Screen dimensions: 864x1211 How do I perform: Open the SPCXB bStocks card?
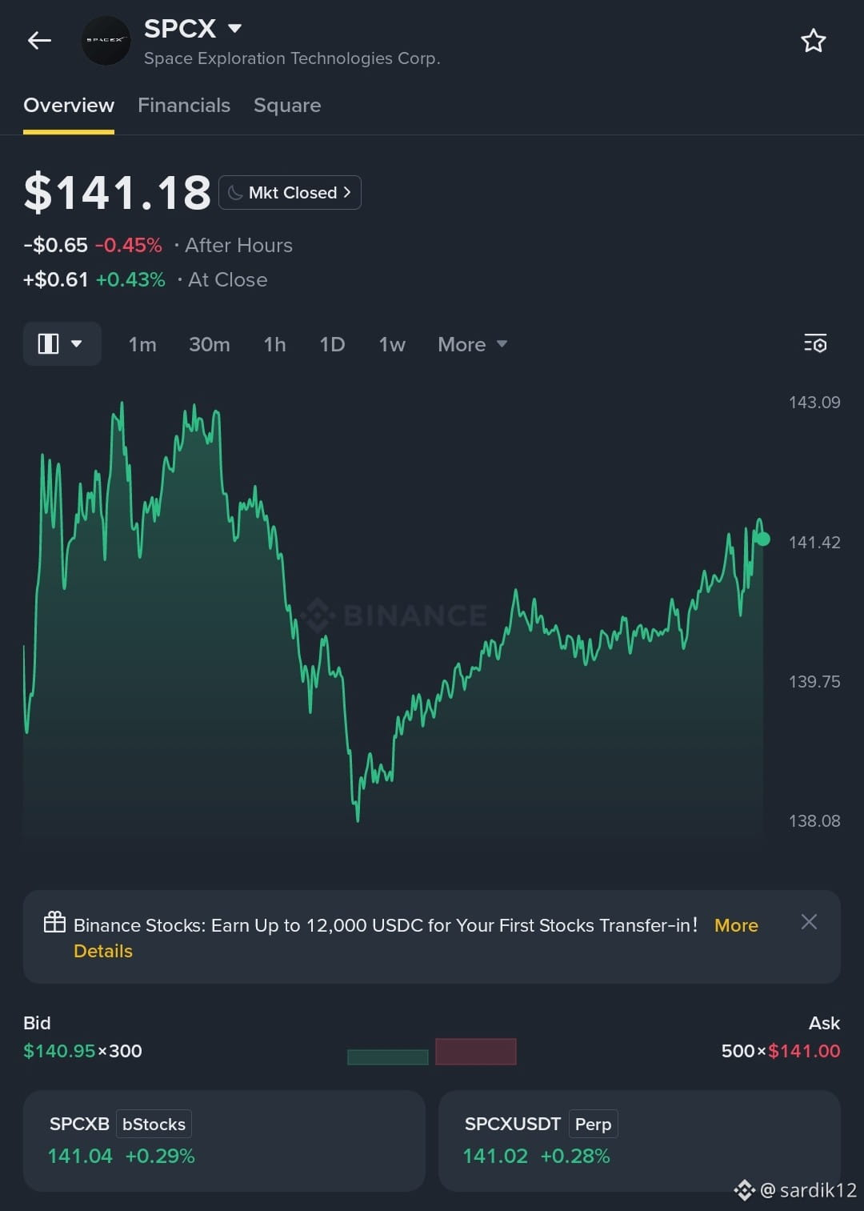click(224, 1141)
